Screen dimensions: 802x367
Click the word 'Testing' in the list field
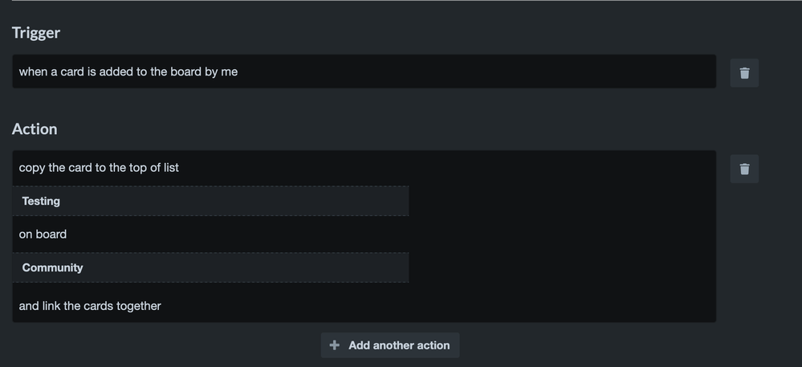tap(41, 201)
